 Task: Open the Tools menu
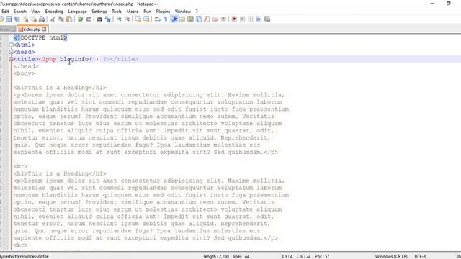click(117, 12)
